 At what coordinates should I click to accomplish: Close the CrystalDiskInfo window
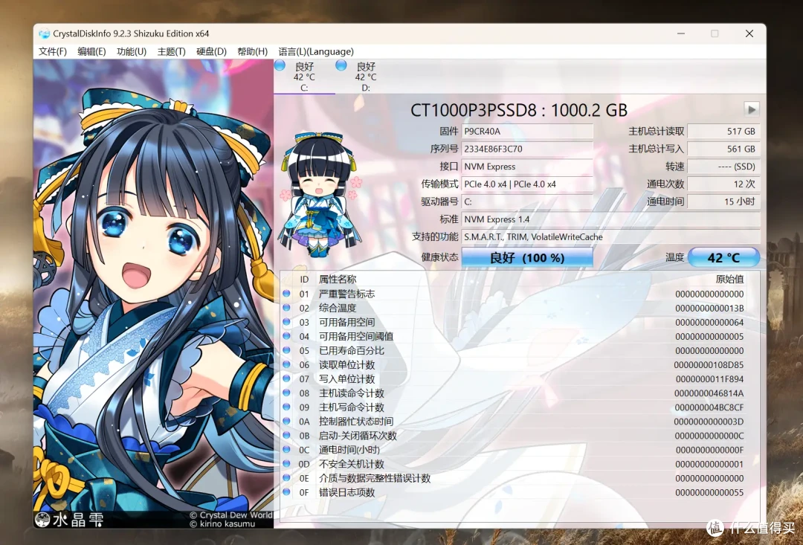[x=749, y=33]
